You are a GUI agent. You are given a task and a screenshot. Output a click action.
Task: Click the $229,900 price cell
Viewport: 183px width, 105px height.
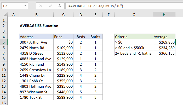point(63,75)
